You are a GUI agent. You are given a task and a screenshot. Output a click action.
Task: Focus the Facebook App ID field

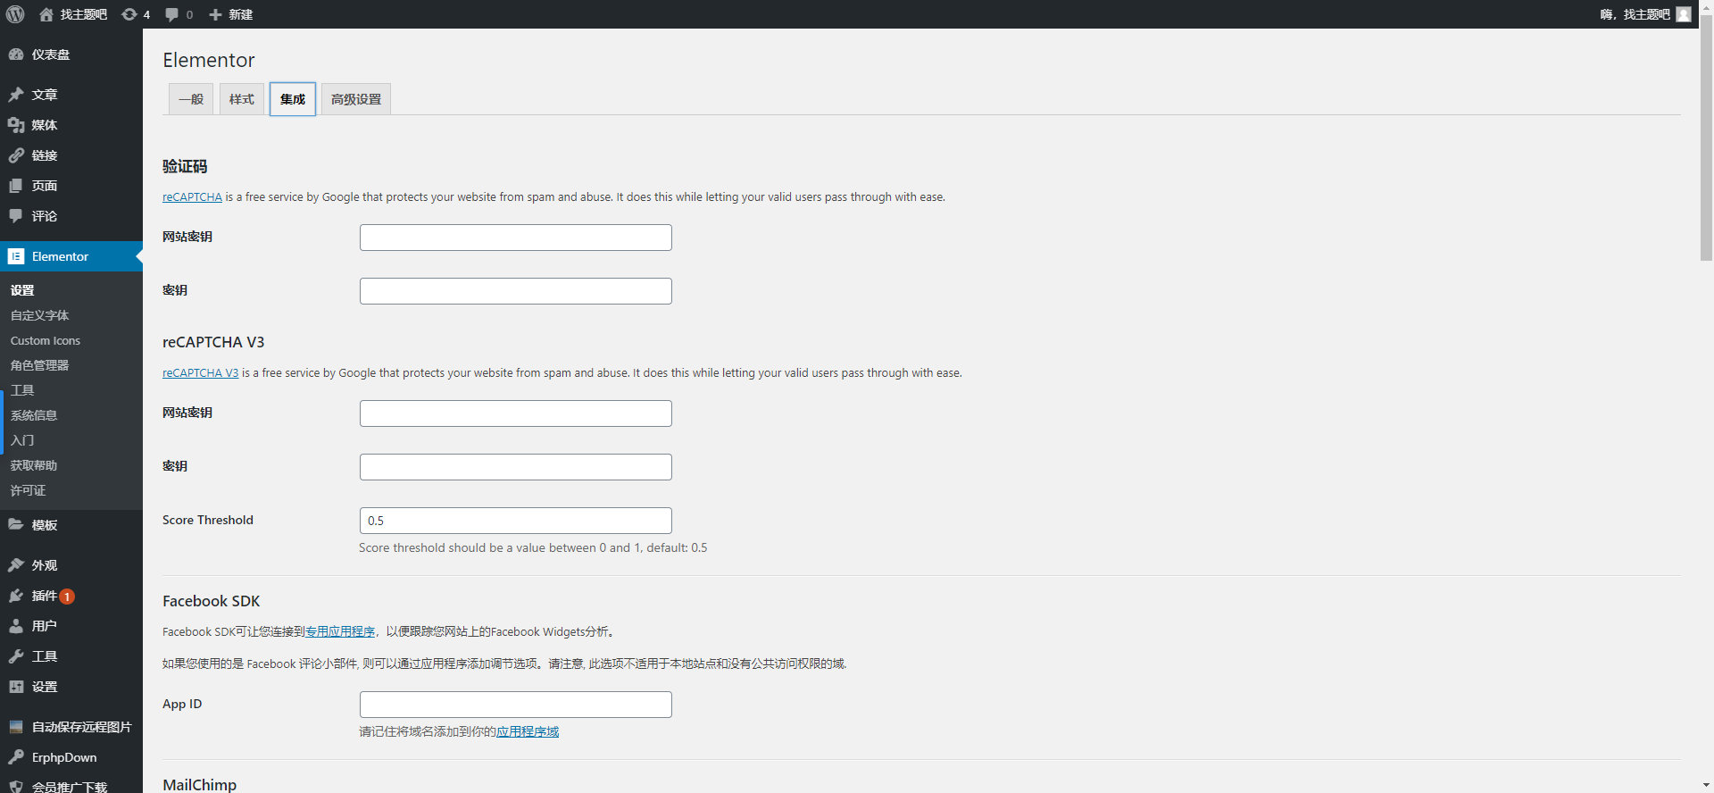coord(516,705)
